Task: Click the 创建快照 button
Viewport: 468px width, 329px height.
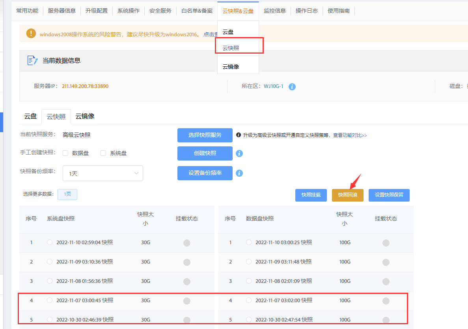Action: [205, 153]
